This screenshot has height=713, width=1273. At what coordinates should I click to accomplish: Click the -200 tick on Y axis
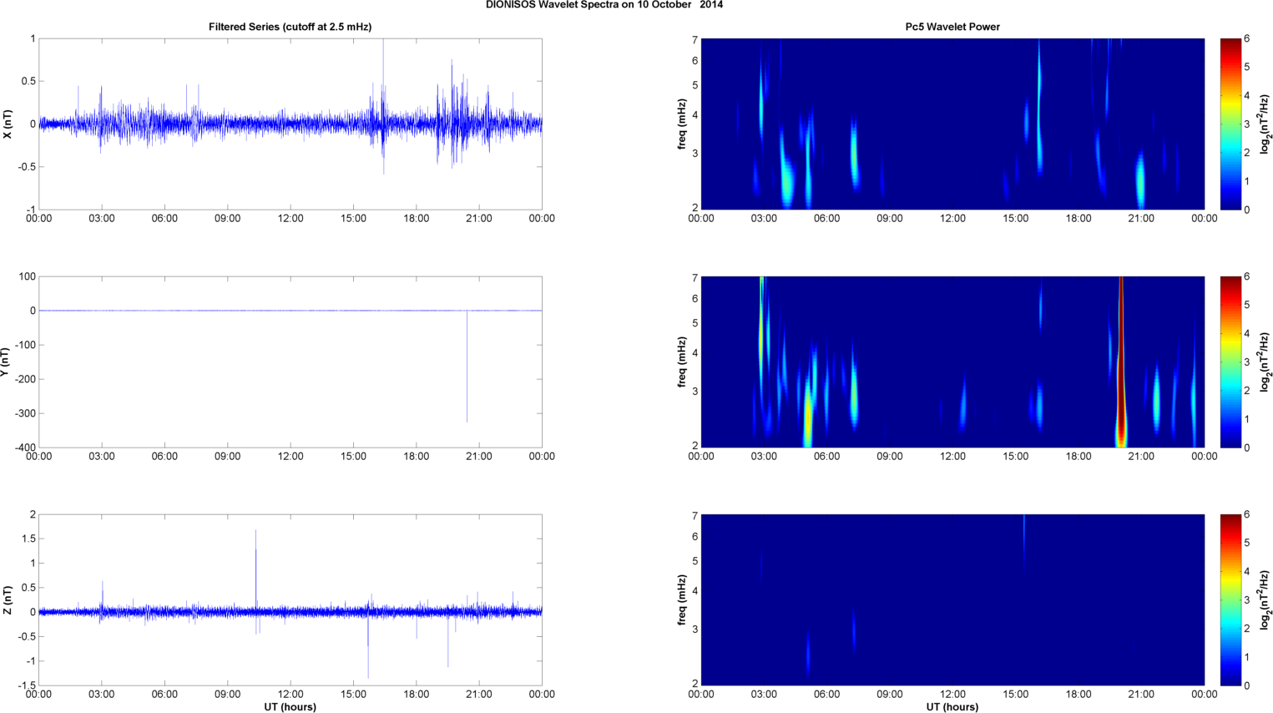(x=24, y=379)
